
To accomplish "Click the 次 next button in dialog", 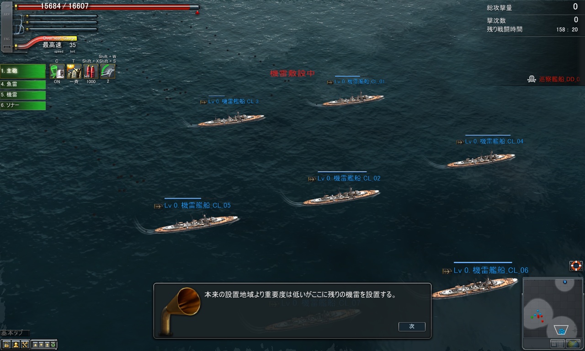I will point(412,326).
